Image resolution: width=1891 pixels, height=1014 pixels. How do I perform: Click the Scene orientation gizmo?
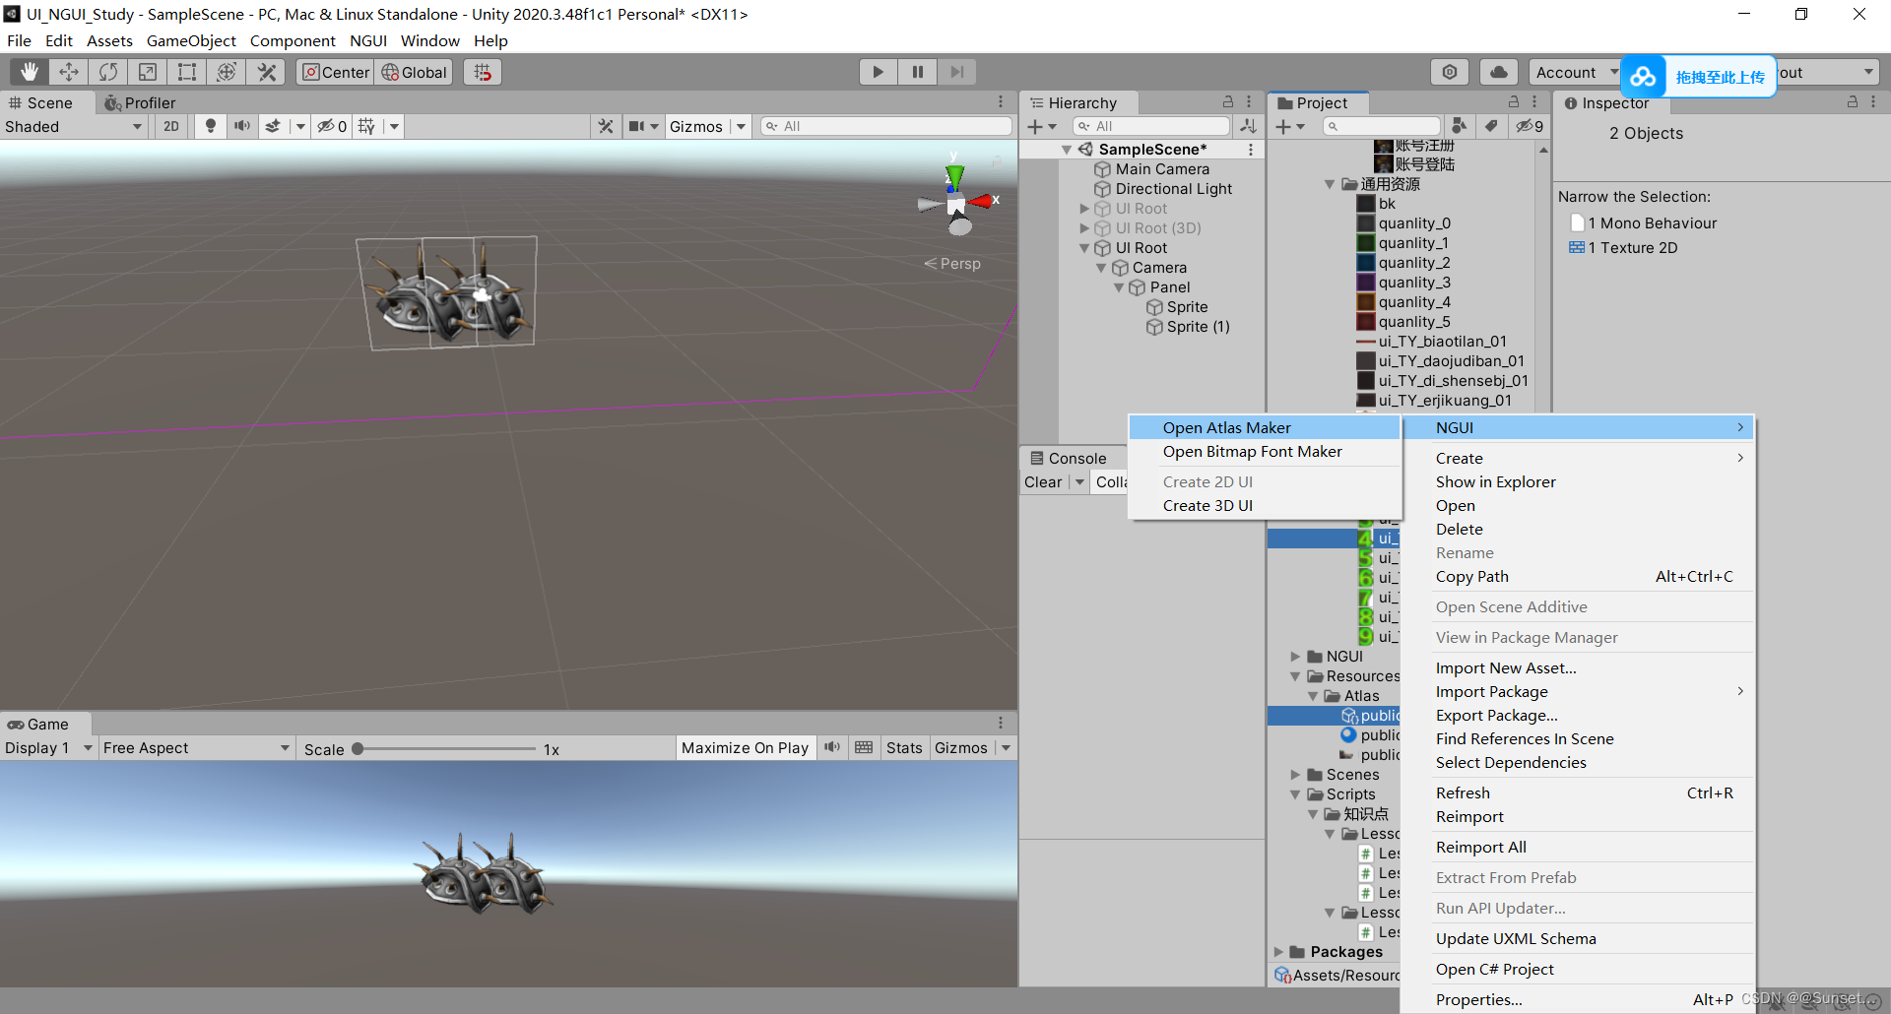click(956, 202)
